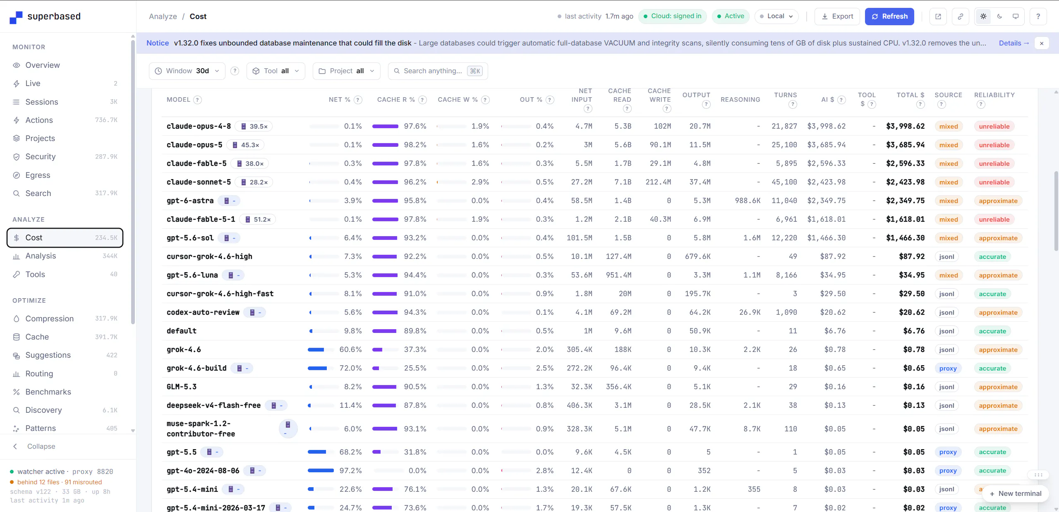Open the Local environment dropdown
The image size is (1059, 512).
coord(776,16)
